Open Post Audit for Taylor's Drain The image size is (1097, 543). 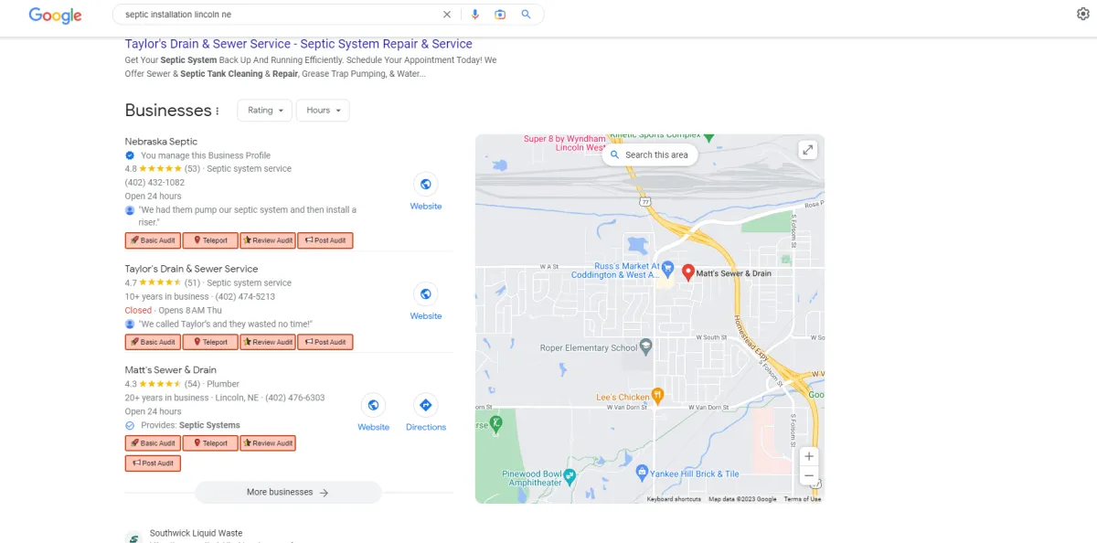tap(325, 342)
